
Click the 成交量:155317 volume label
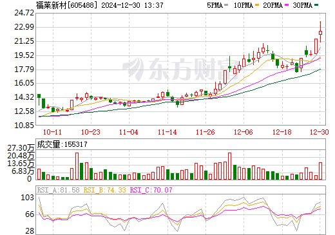click(x=62, y=144)
